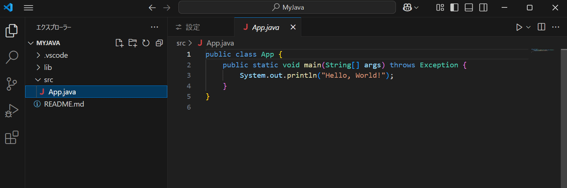Screen dimensions: 567x188
Task: Open the run options dropdown arrow
Action: [529, 27]
